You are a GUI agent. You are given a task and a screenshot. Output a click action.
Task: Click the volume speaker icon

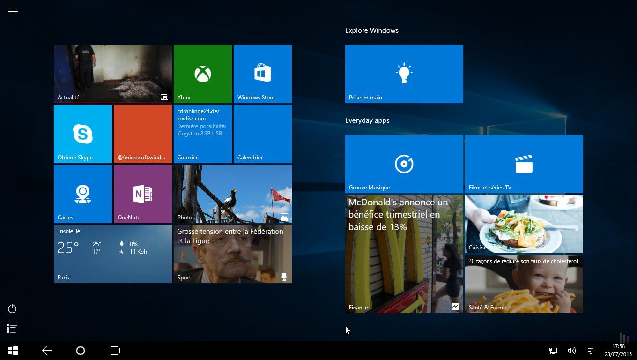coord(571,351)
